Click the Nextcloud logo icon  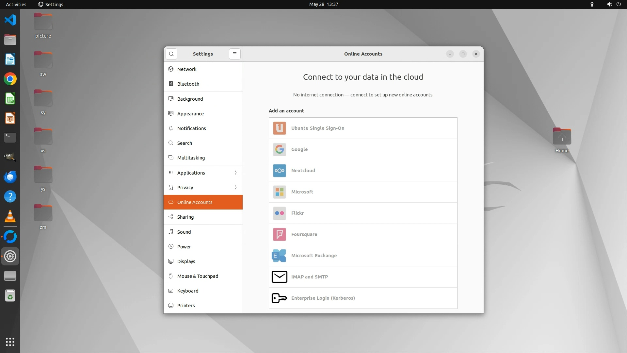coord(279,171)
